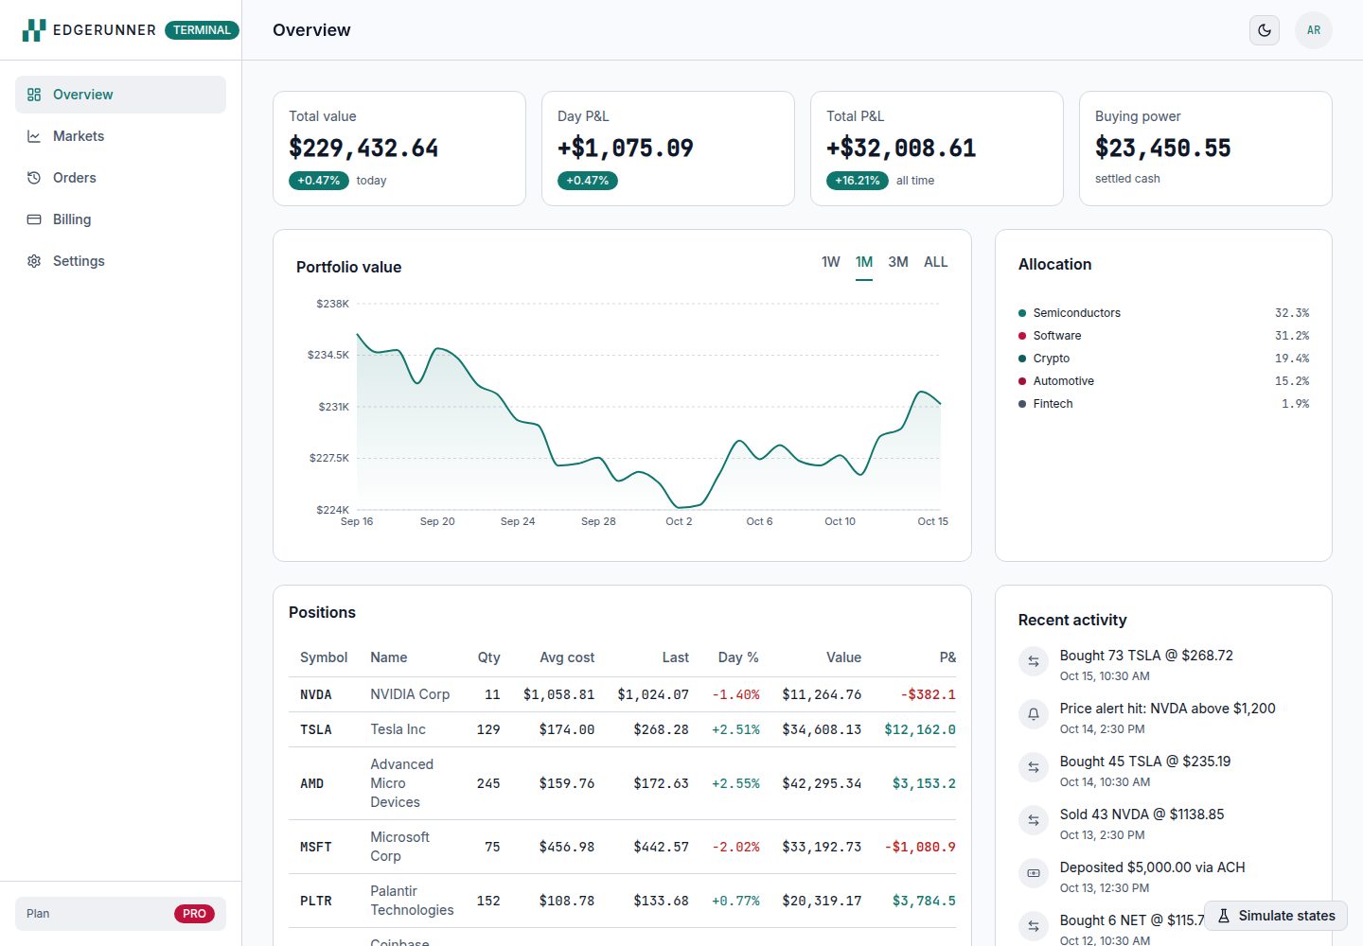Click the AMD ticker symbol
The height and width of the screenshot is (946, 1363).
(312, 783)
